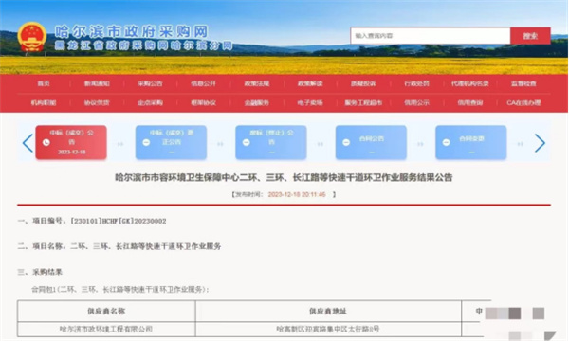Click the 供应商地址 table header
Image resolution: width=569 pixels, height=341 pixels.
click(328, 312)
